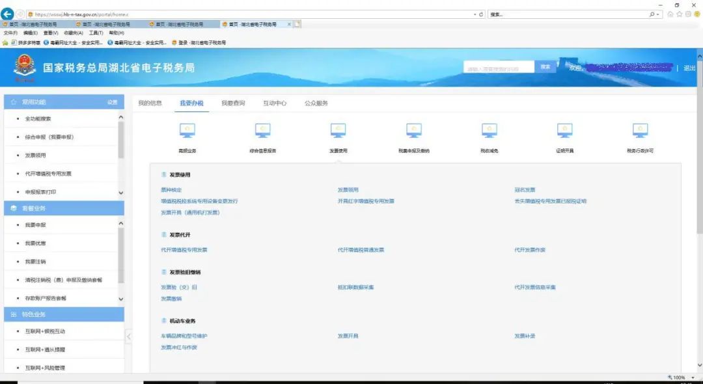Open the 税务行政许可 monitor icon
703x384 pixels.
(641, 130)
